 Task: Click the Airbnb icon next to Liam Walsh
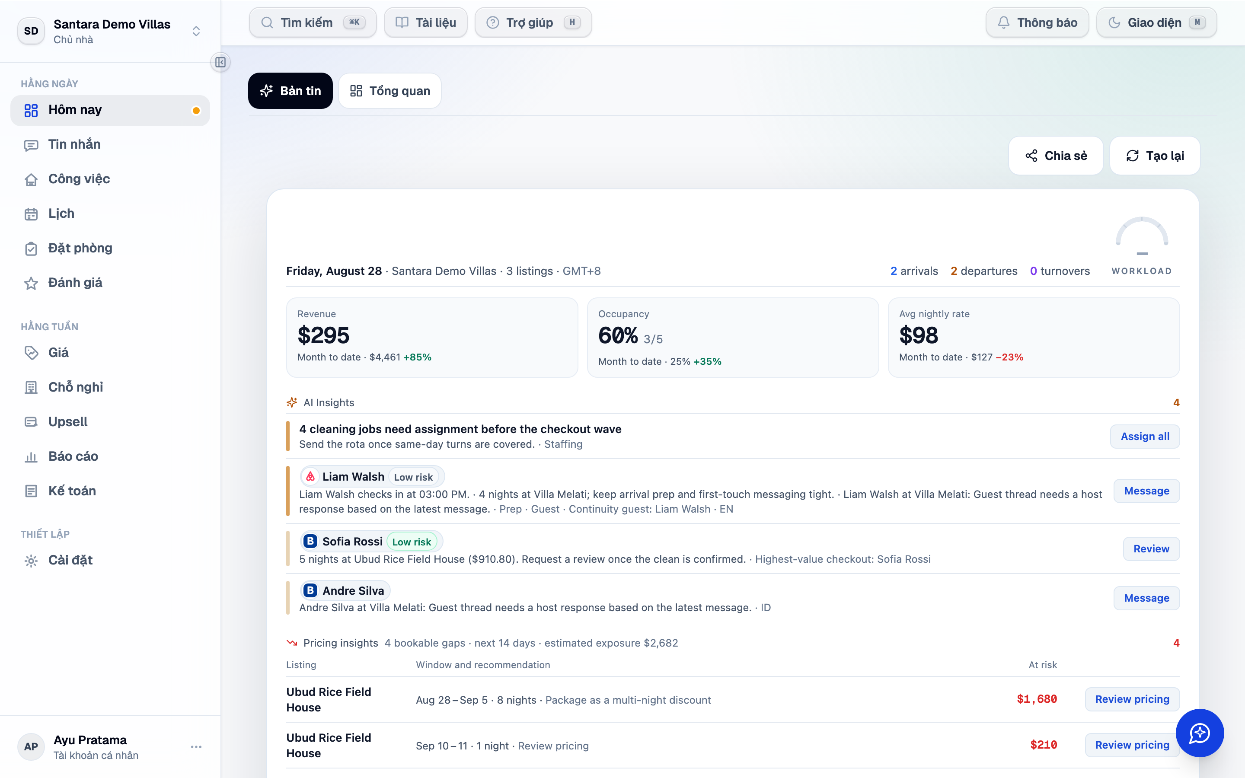coord(310,476)
